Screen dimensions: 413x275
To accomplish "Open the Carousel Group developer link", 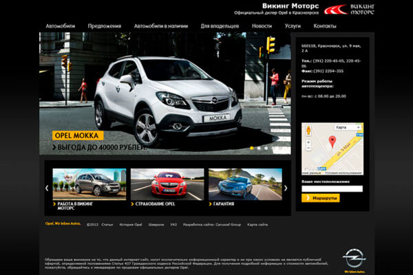I will (x=228, y=225).
